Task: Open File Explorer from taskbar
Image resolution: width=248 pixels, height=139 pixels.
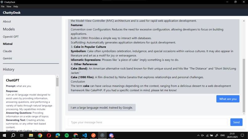Action: pos(31,135)
